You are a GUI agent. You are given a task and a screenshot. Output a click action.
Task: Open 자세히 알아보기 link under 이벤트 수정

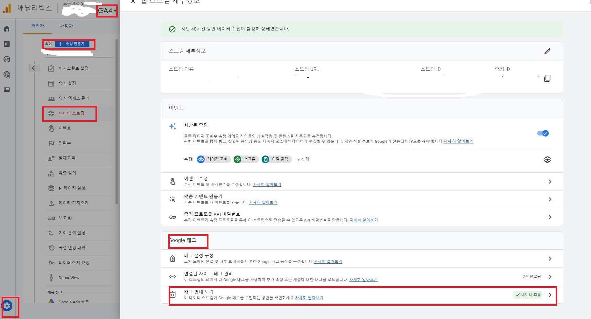[x=267, y=184]
